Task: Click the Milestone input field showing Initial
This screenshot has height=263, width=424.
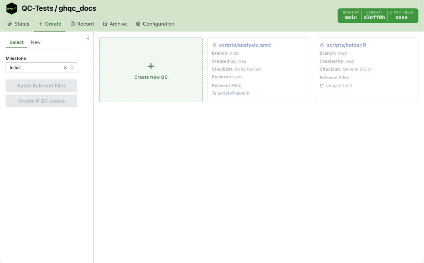Action: [x=34, y=68]
